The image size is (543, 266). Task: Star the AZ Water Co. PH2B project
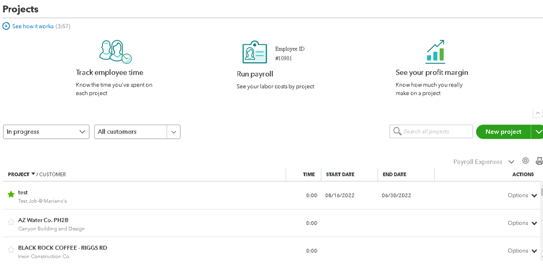(11, 222)
